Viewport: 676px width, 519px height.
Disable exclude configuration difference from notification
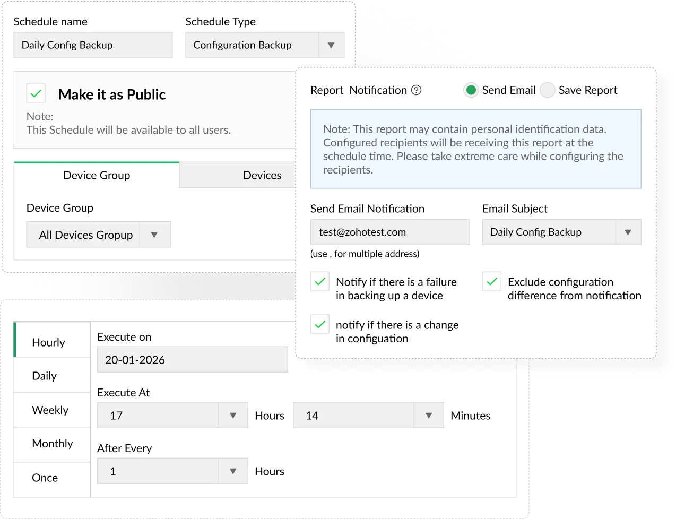coord(491,281)
